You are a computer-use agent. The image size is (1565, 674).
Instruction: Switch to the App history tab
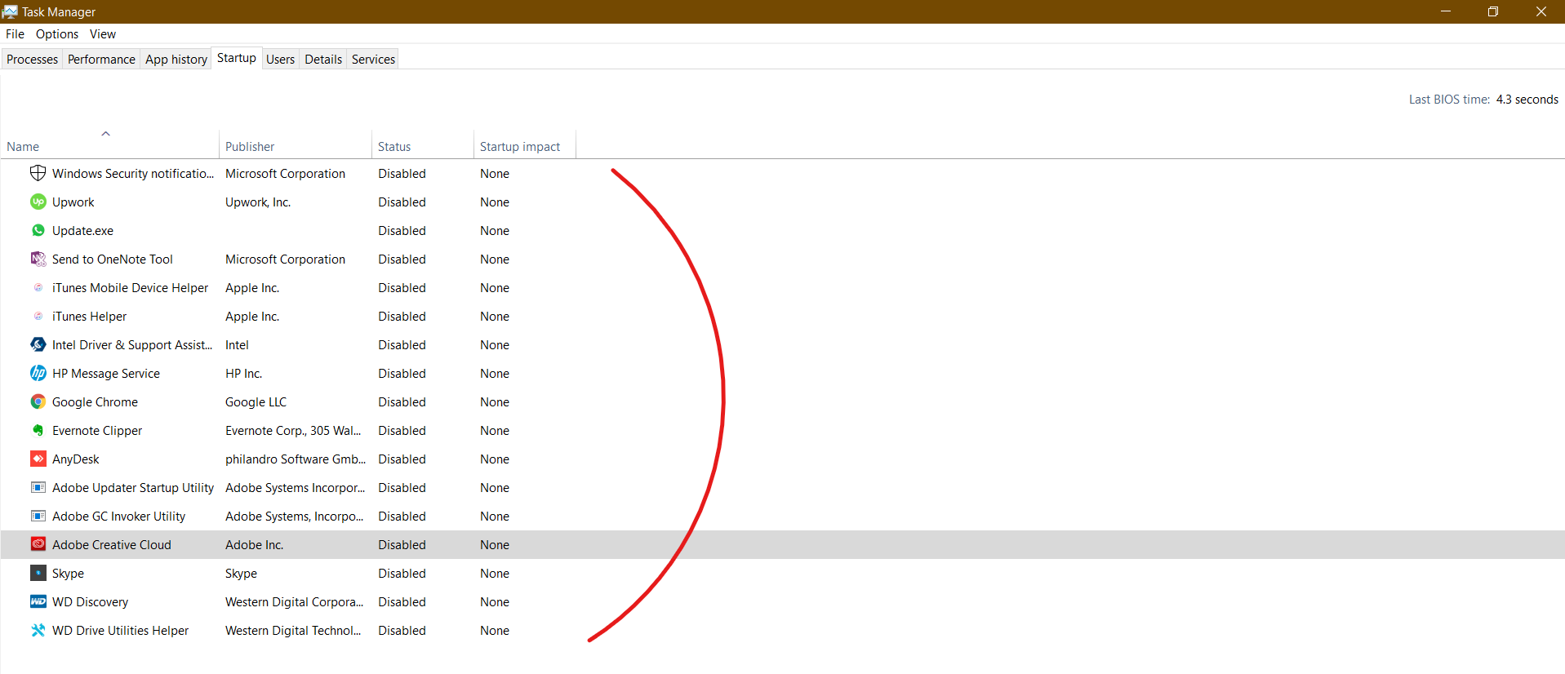point(176,59)
